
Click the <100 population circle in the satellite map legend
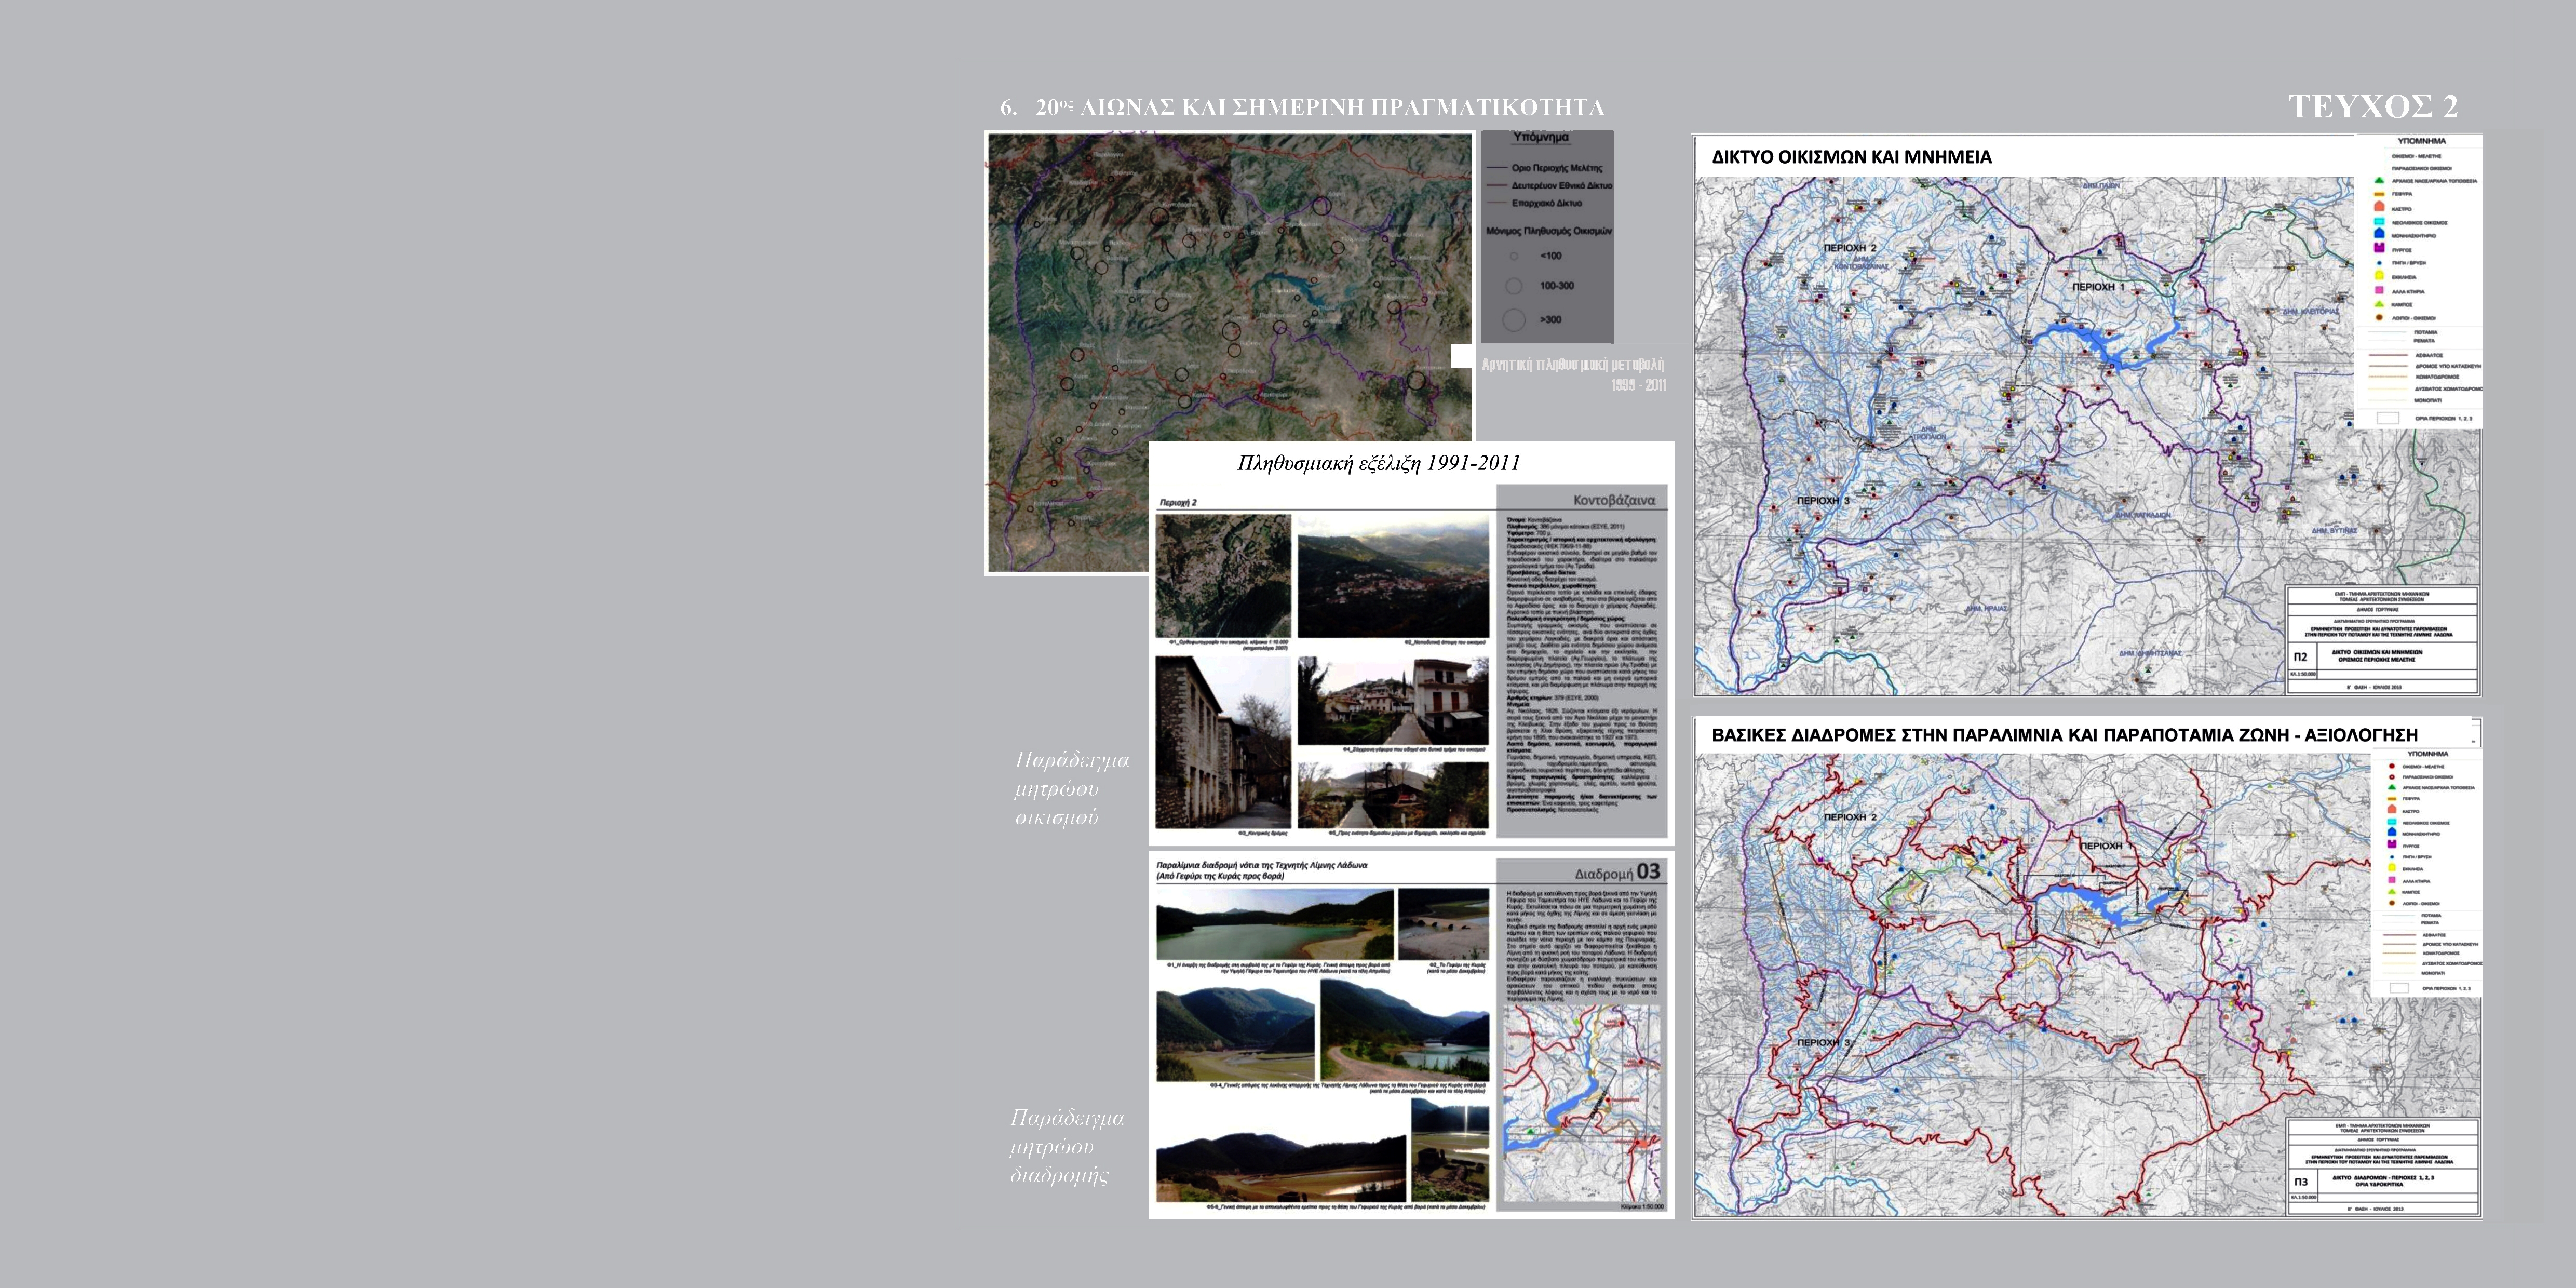pyautogui.click(x=1513, y=256)
